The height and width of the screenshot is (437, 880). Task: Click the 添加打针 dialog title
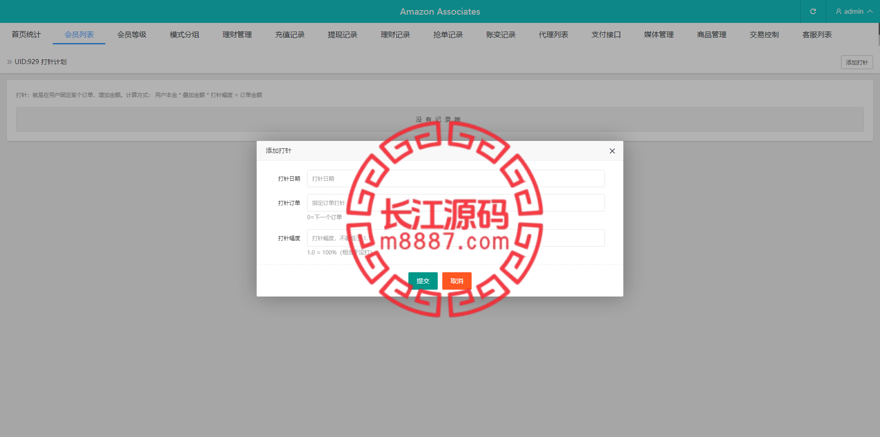pyautogui.click(x=279, y=151)
